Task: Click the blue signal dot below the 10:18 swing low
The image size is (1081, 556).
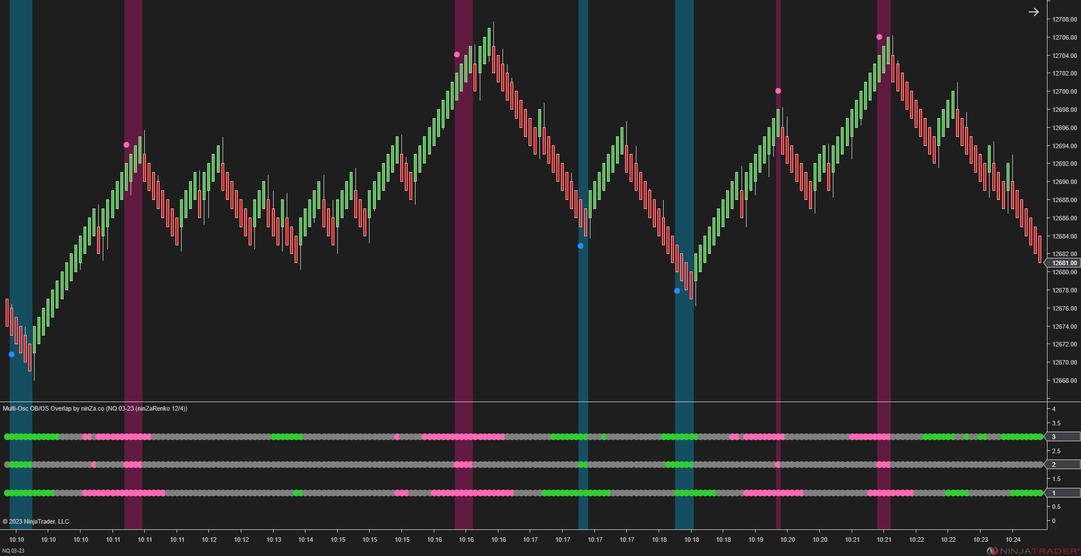Action: pyautogui.click(x=676, y=290)
